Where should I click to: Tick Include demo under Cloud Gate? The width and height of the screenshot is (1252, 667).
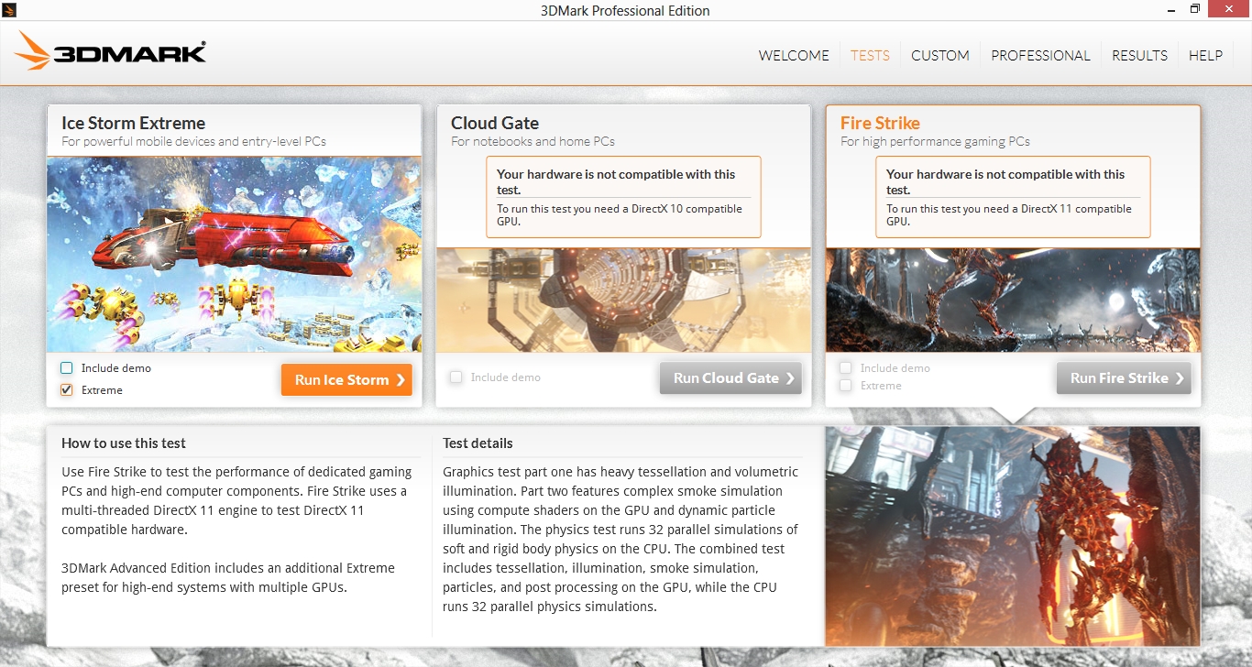pyautogui.click(x=456, y=377)
